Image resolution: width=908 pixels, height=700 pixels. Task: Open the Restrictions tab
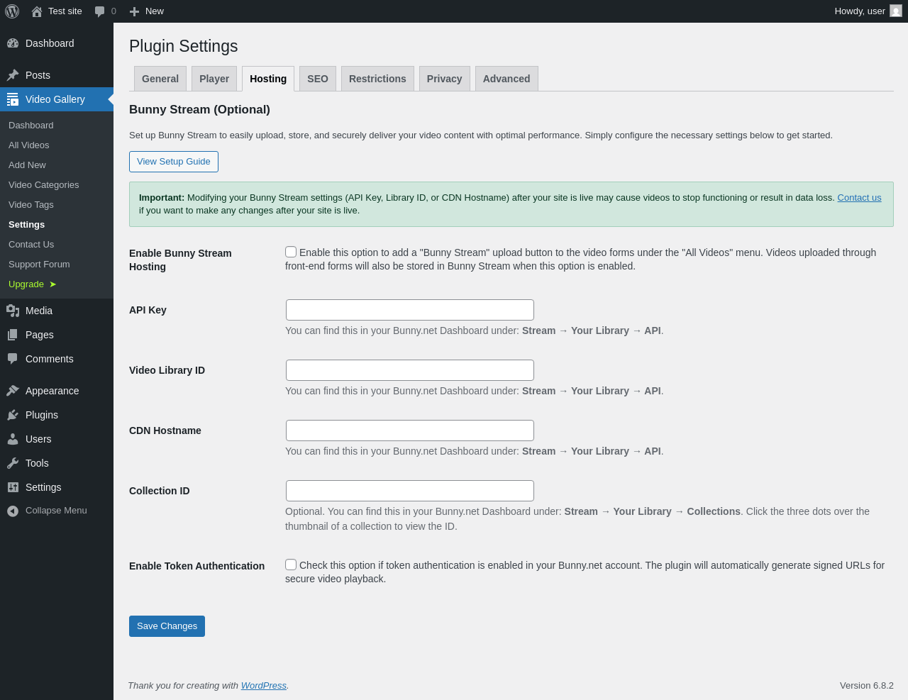tap(377, 79)
